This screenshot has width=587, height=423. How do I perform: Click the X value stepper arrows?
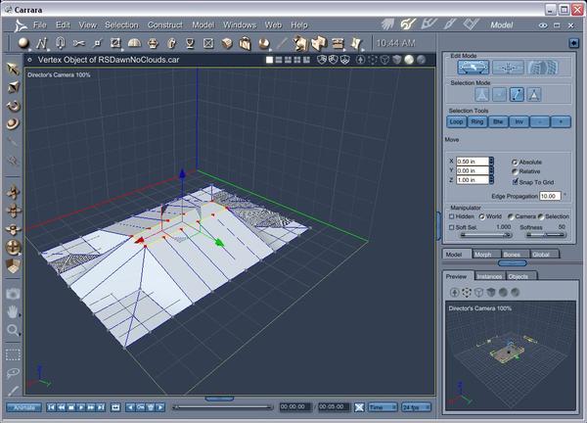pos(491,162)
